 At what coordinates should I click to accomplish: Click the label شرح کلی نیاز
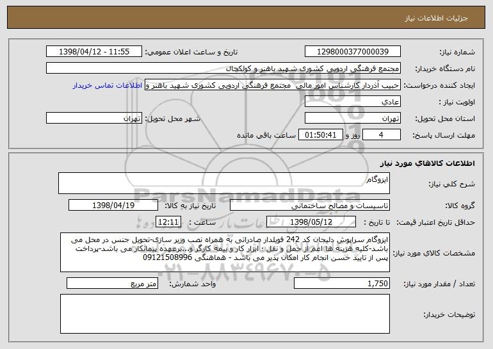(452, 184)
